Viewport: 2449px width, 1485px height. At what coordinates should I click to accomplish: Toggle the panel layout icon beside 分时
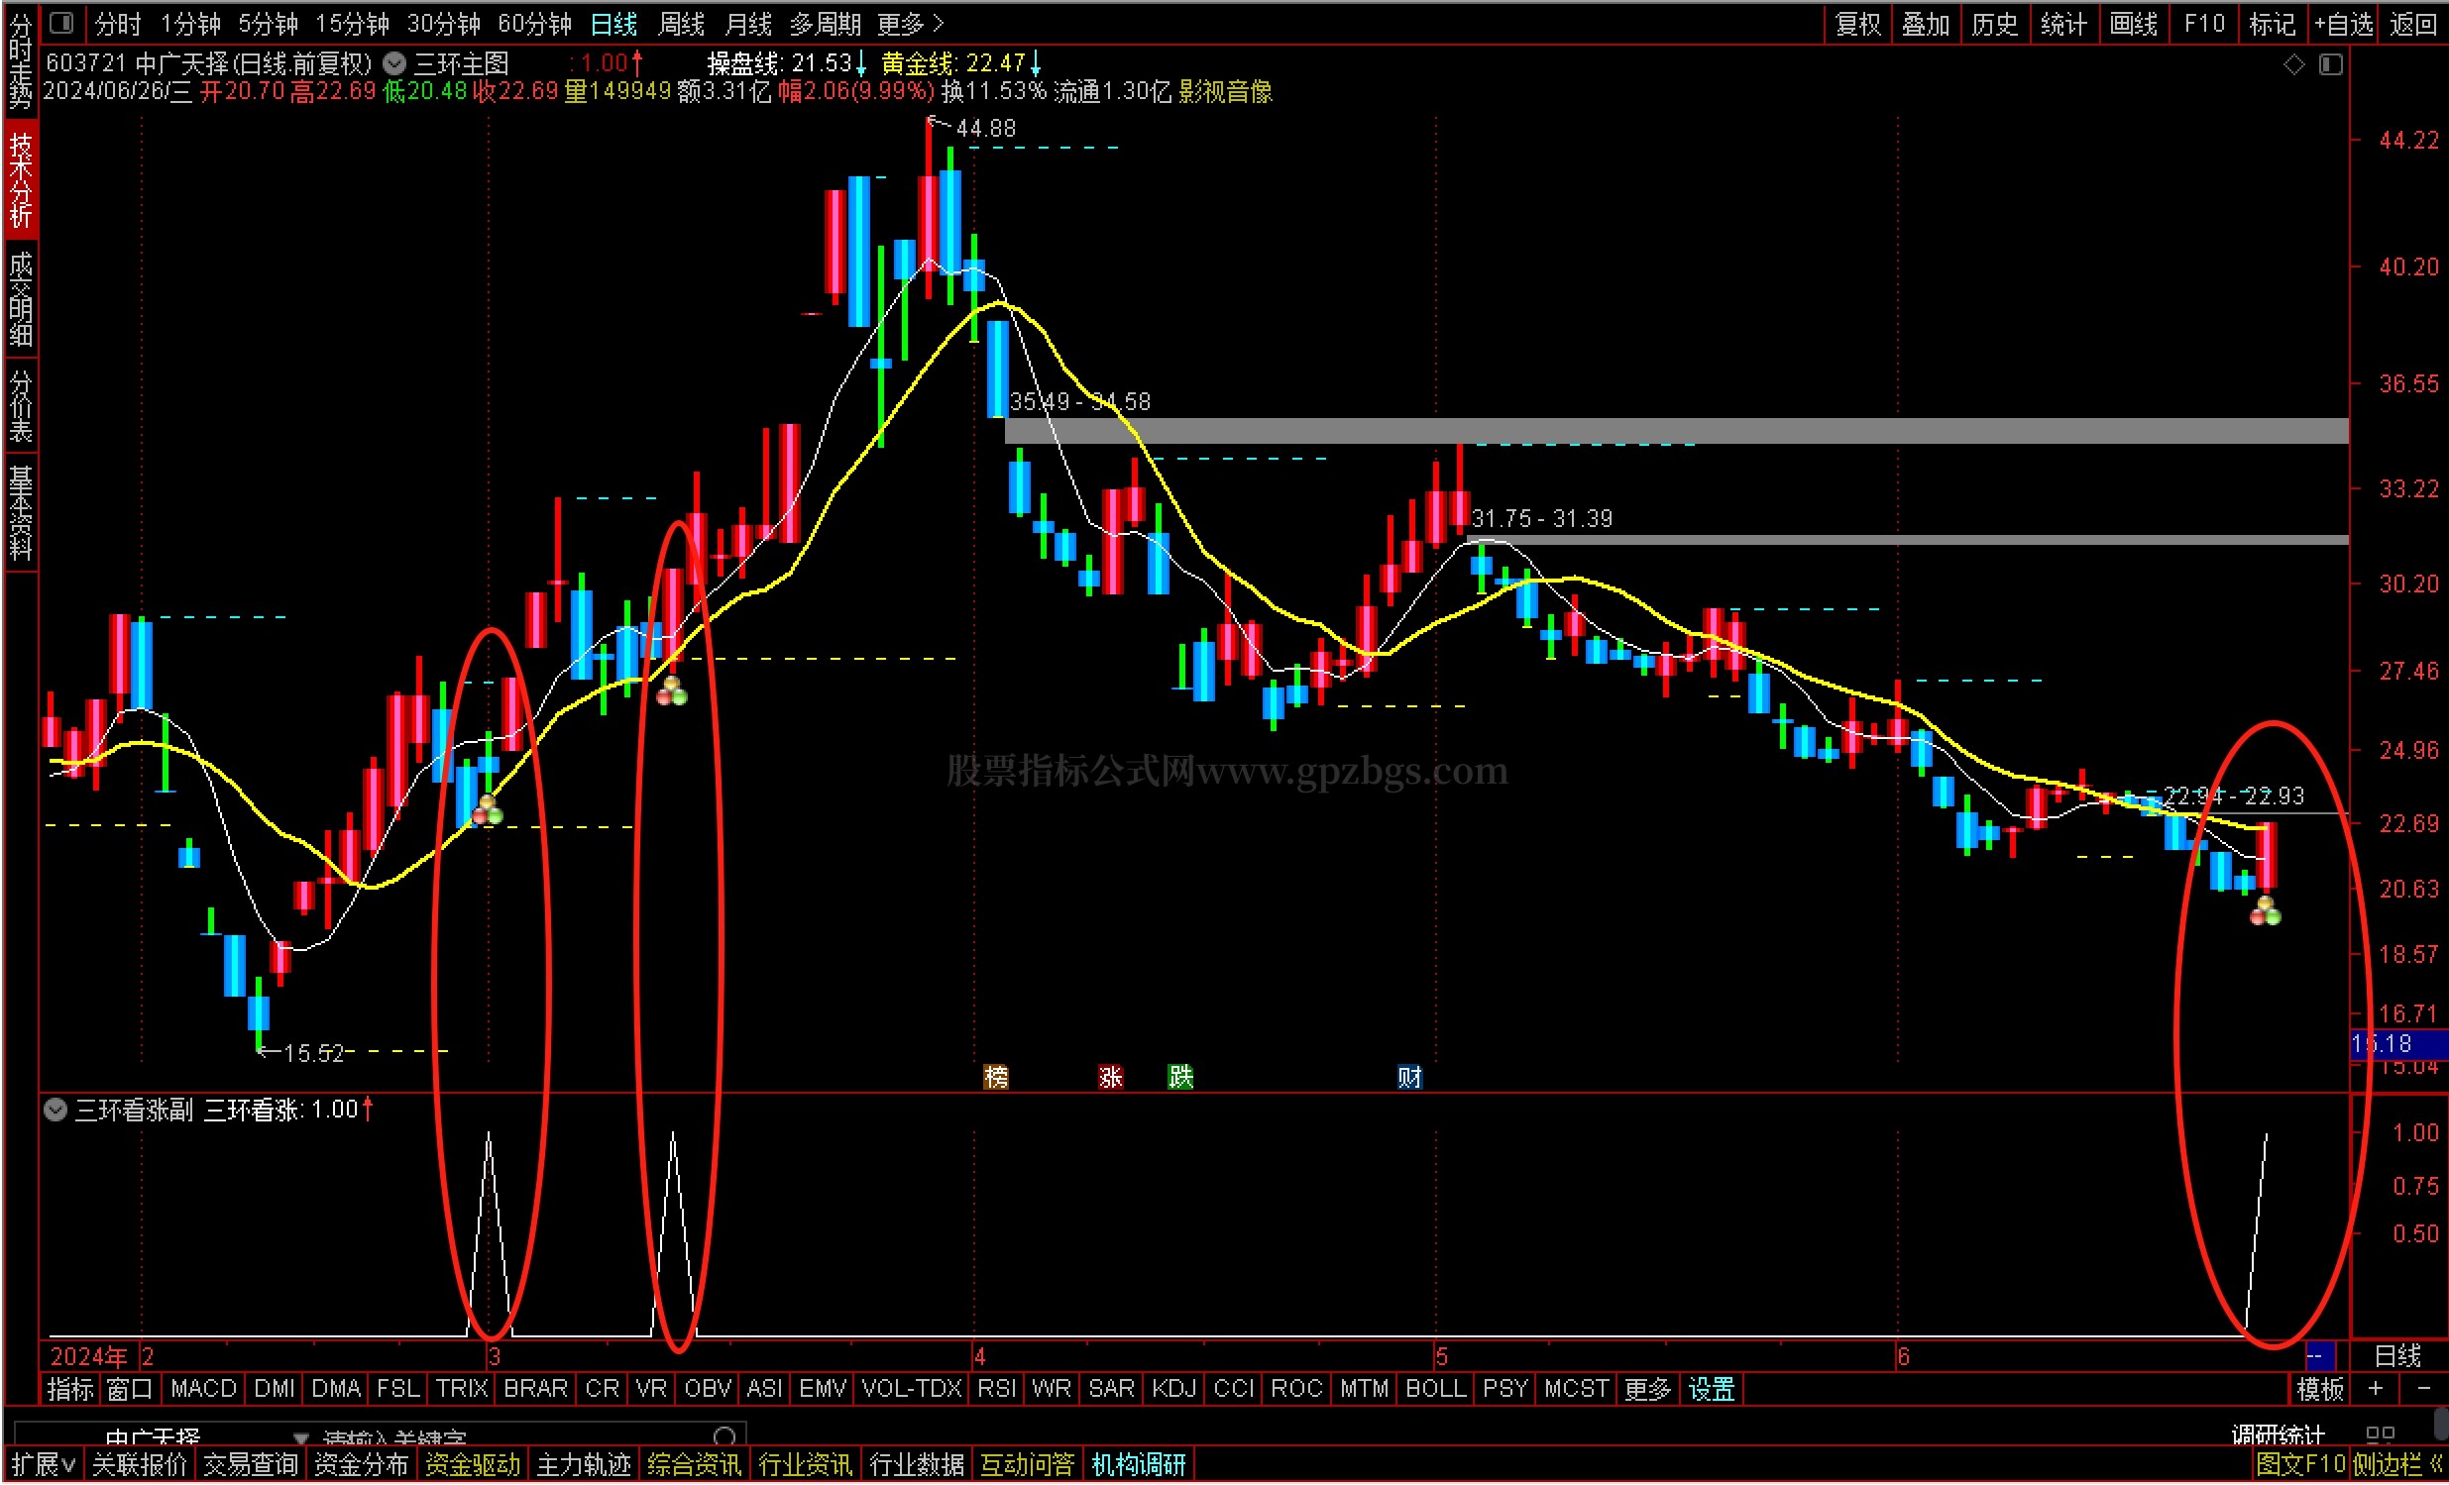point(60,22)
